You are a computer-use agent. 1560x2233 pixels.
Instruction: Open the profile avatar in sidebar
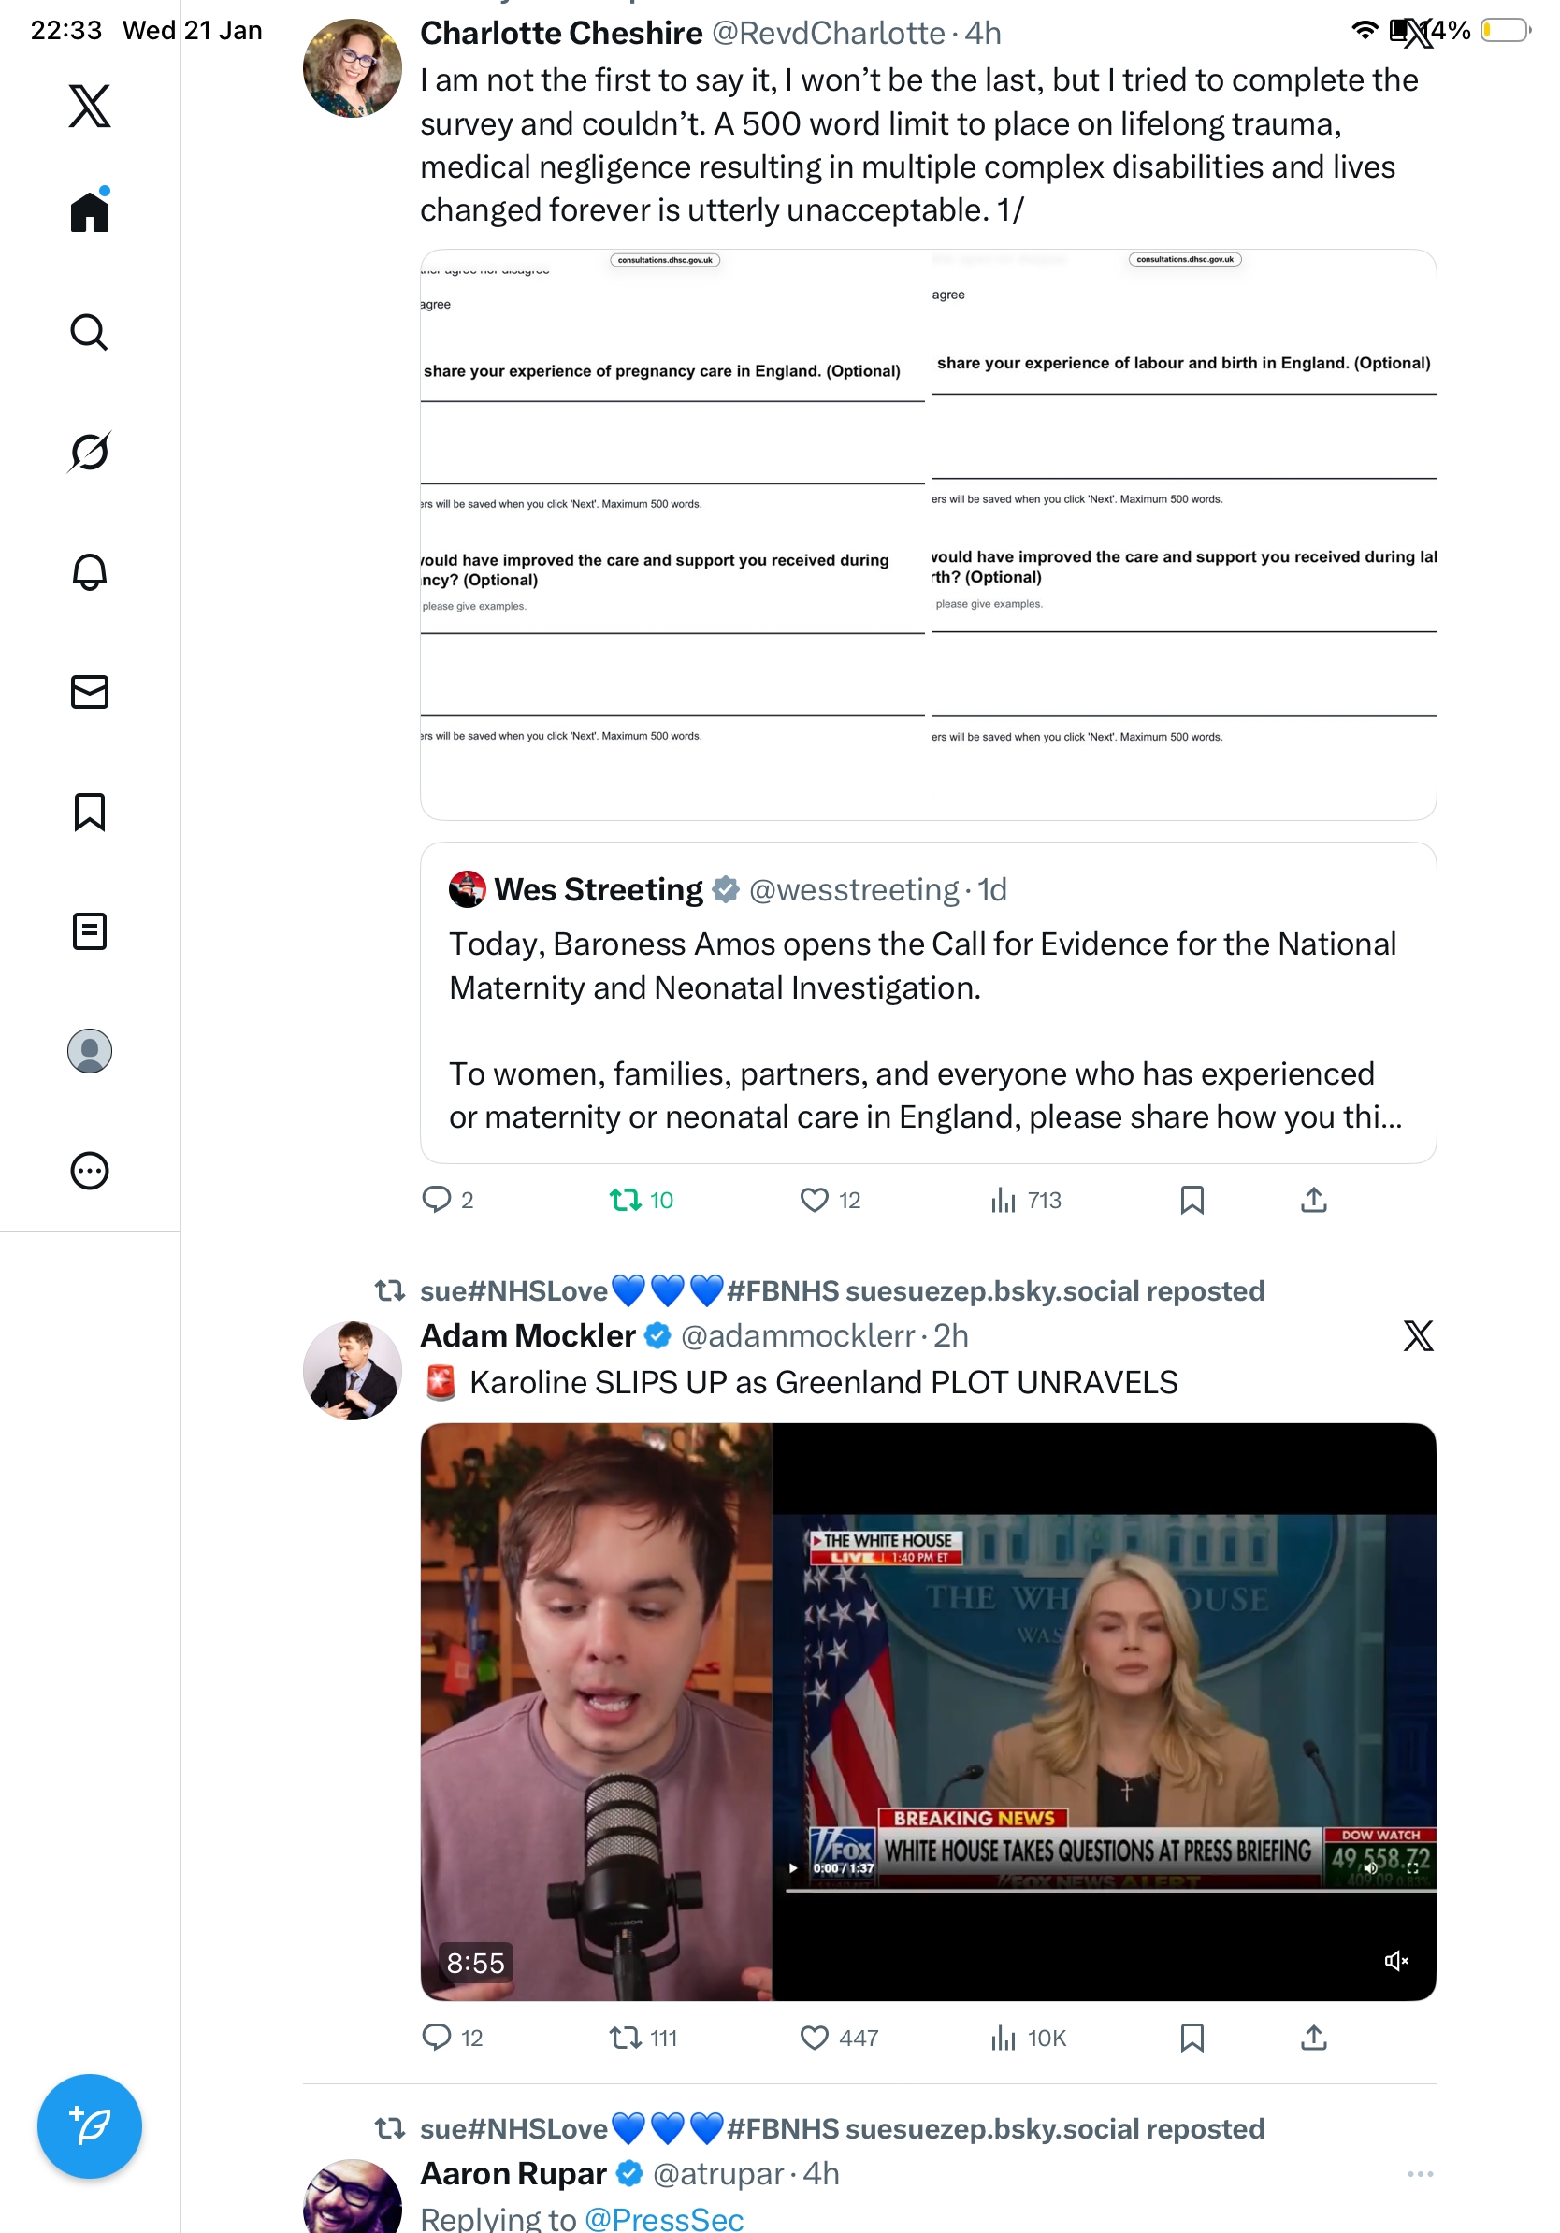click(x=90, y=1050)
